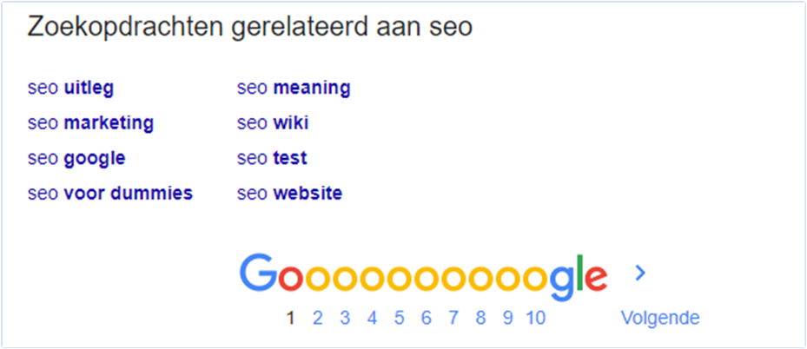The width and height of the screenshot is (807, 349).
Task: Select the "seo google" related search
Action: point(76,158)
